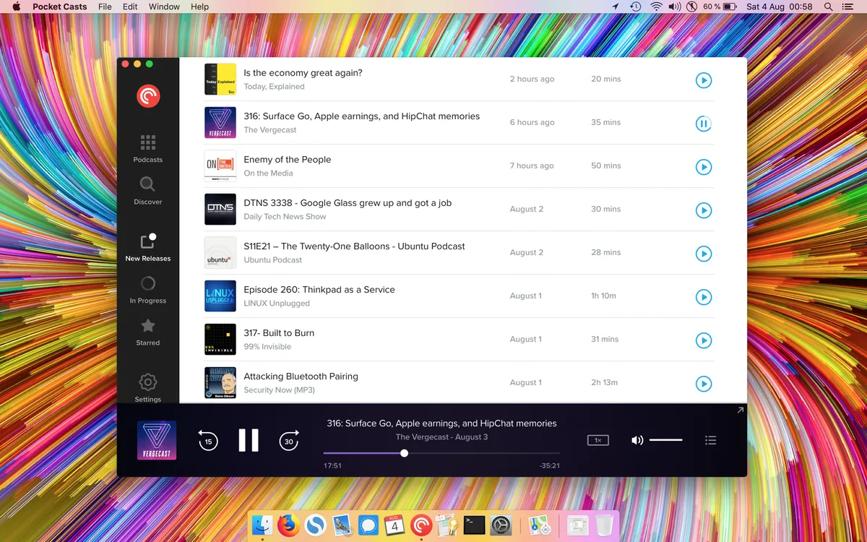This screenshot has width=867, height=542.
Task: Click the '2h 13m' duration text
Action: pos(604,382)
